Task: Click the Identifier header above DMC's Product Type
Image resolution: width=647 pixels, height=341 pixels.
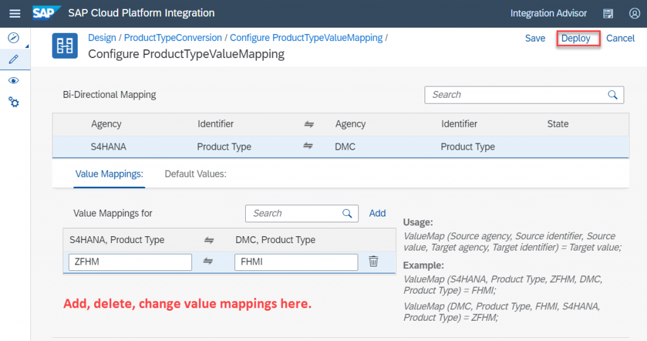Action: coord(459,124)
